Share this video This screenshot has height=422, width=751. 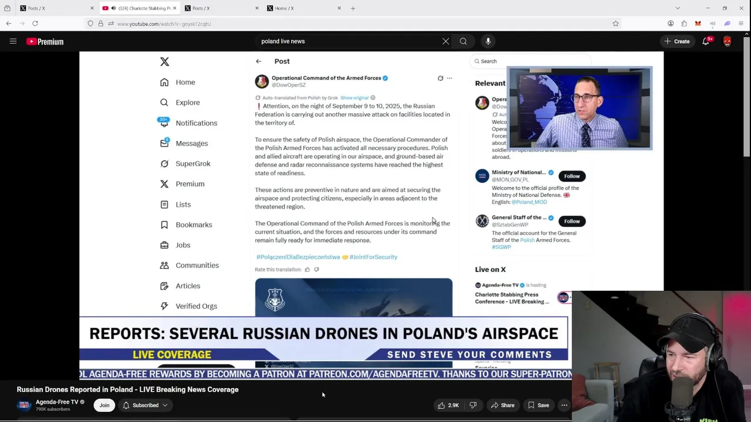point(503,405)
